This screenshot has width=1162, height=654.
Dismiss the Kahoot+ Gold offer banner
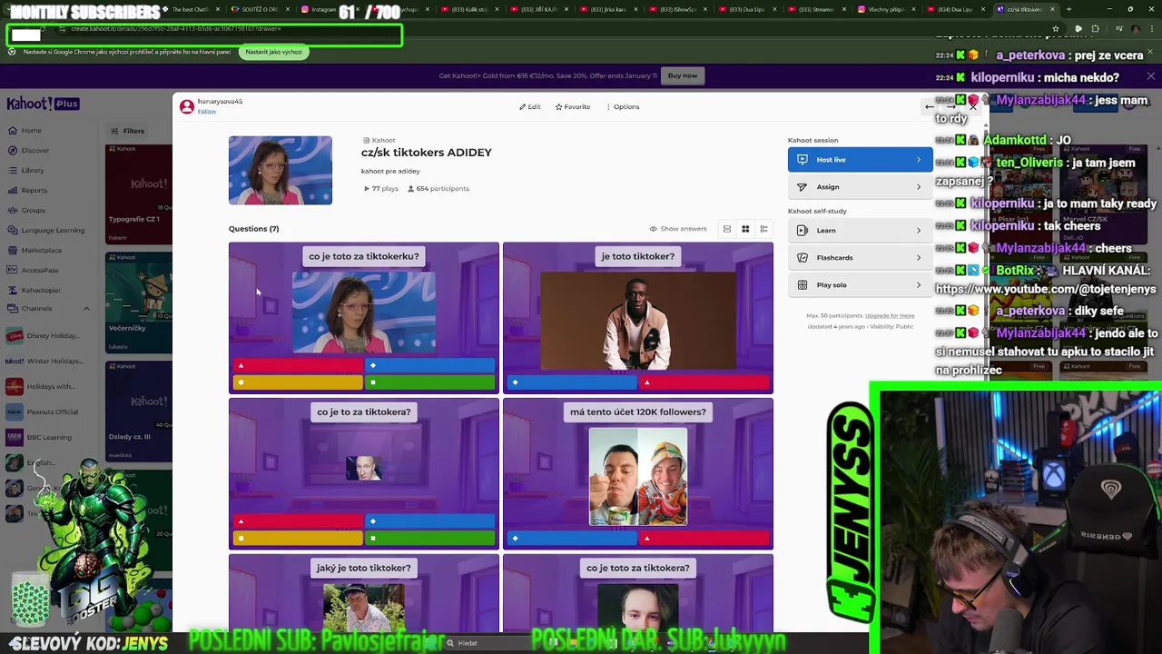pos(1150,76)
